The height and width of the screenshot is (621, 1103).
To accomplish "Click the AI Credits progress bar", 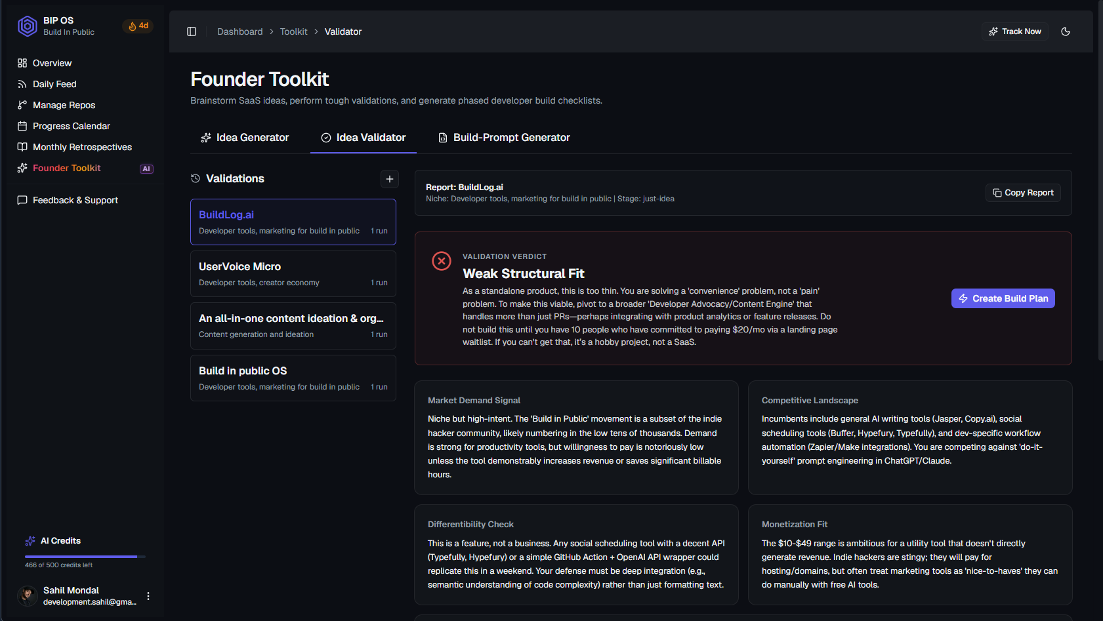I will click(x=85, y=557).
